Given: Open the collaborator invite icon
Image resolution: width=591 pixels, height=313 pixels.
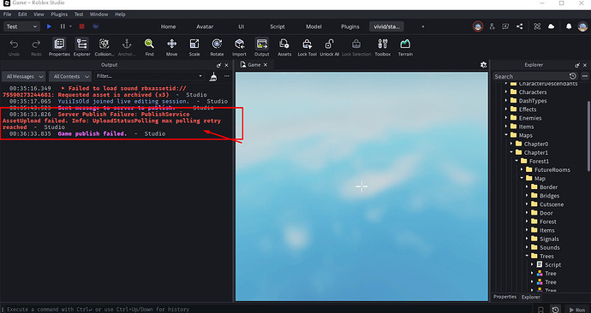Looking at the screenshot, I should (x=492, y=27).
